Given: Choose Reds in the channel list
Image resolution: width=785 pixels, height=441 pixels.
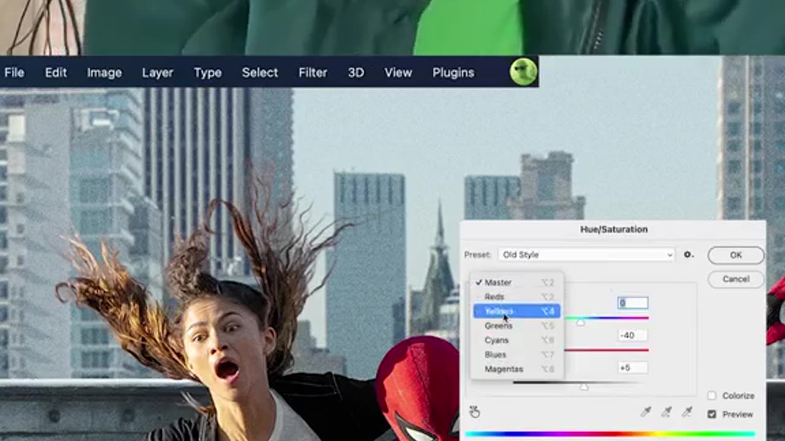Looking at the screenshot, I should [x=516, y=296].
